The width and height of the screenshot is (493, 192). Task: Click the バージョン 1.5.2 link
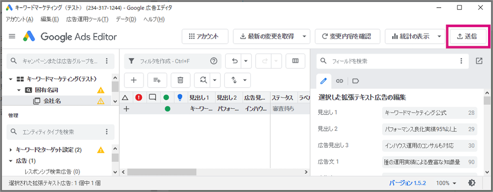pyautogui.click(x=407, y=183)
